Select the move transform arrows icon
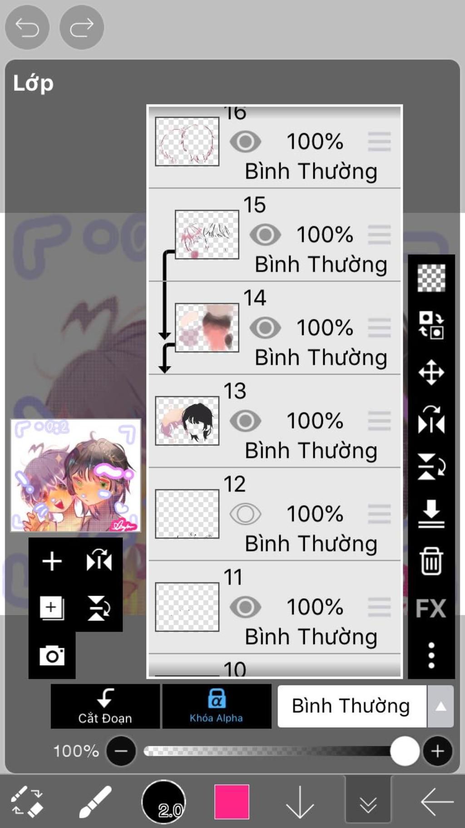 431,372
